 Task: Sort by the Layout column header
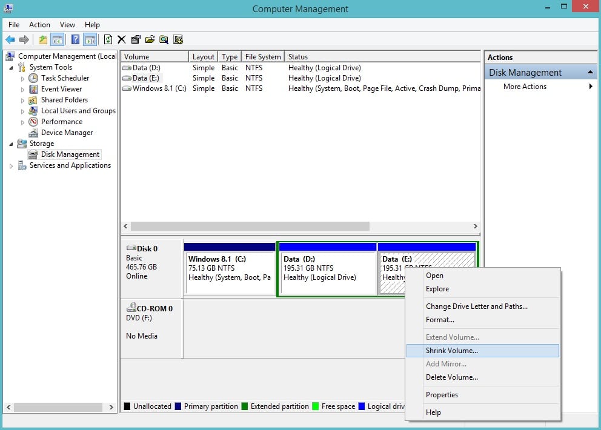click(203, 57)
